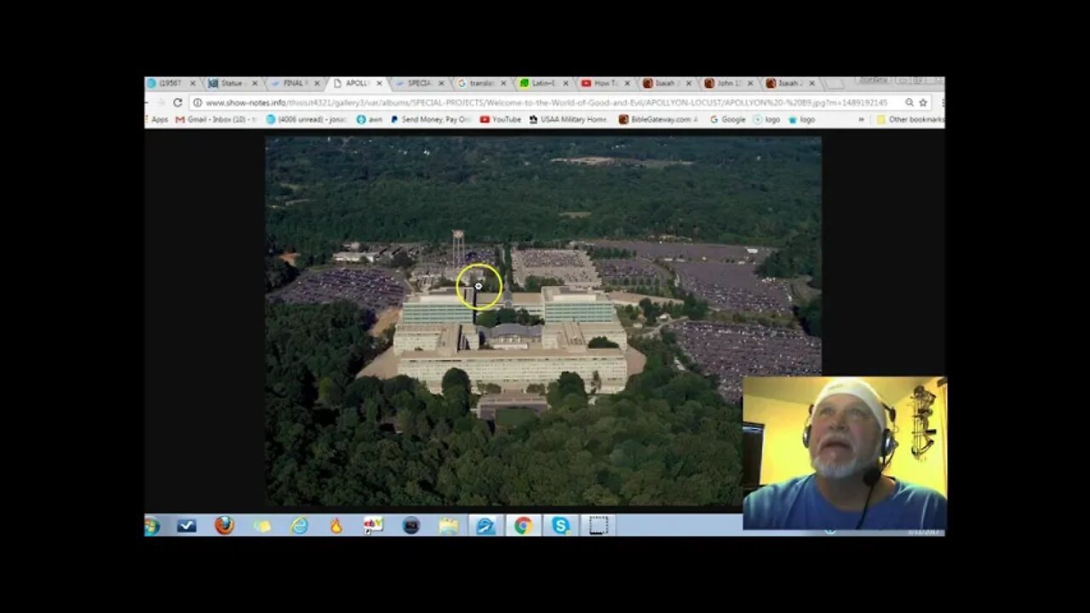The height and width of the screenshot is (613, 1090).
Task: Open the dashed selection capture tool in taskbar
Action: (599, 525)
